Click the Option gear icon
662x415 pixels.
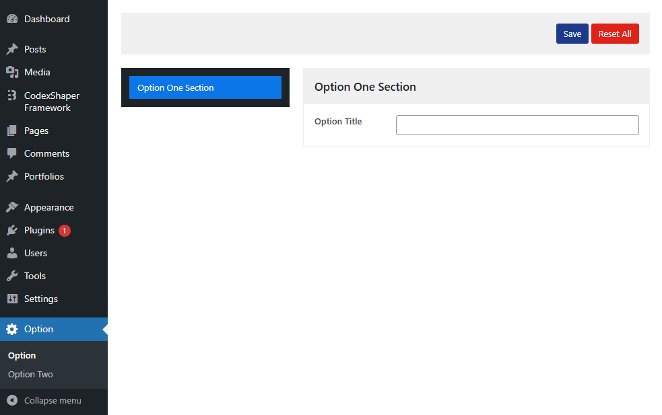click(x=11, y=329)
